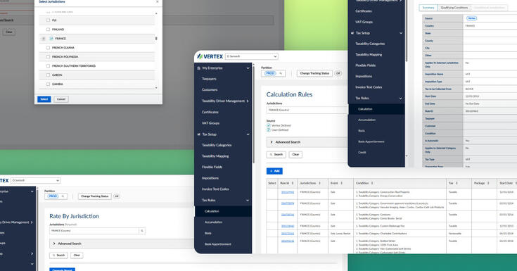Open Accumulation in Calculation Rules sidebar
This screenshot has height=271, width=517.
pos(213,222)
